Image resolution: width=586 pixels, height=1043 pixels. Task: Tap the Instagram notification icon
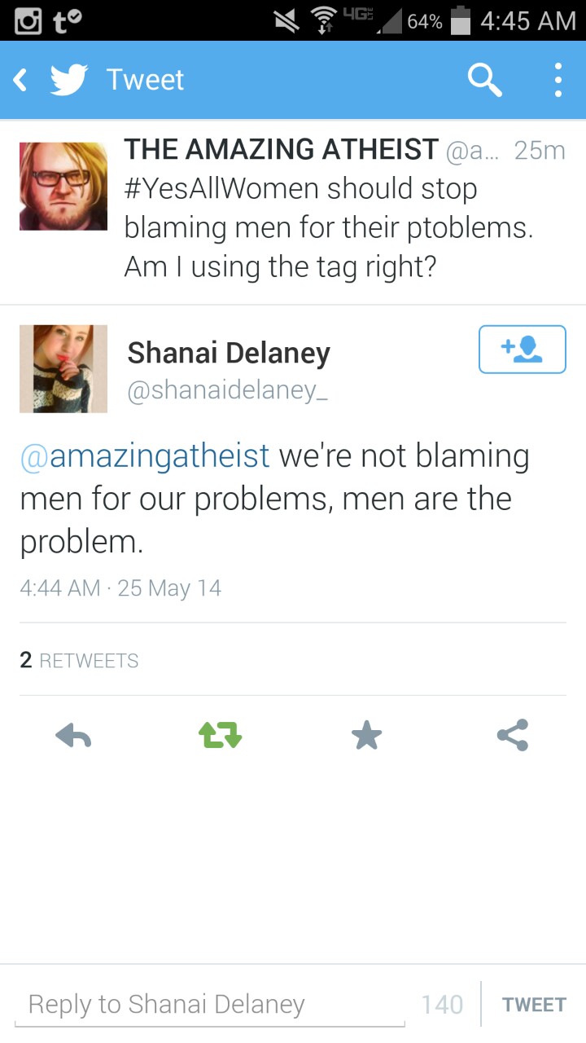pyautogui.click(x=28, y=20)
